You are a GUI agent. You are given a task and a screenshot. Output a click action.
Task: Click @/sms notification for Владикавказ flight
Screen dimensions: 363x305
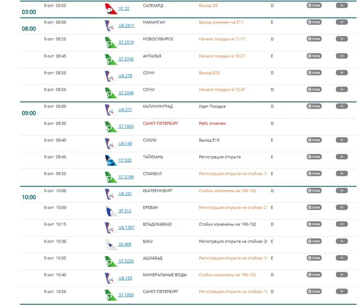point(314,224)
